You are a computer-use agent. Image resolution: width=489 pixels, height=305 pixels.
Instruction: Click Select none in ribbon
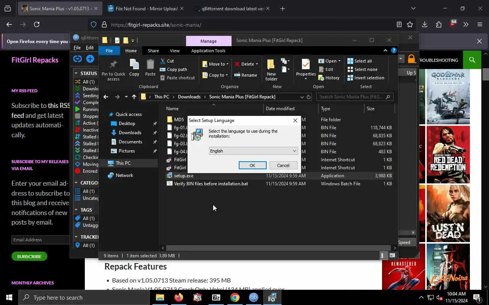[x=362, y=69]
